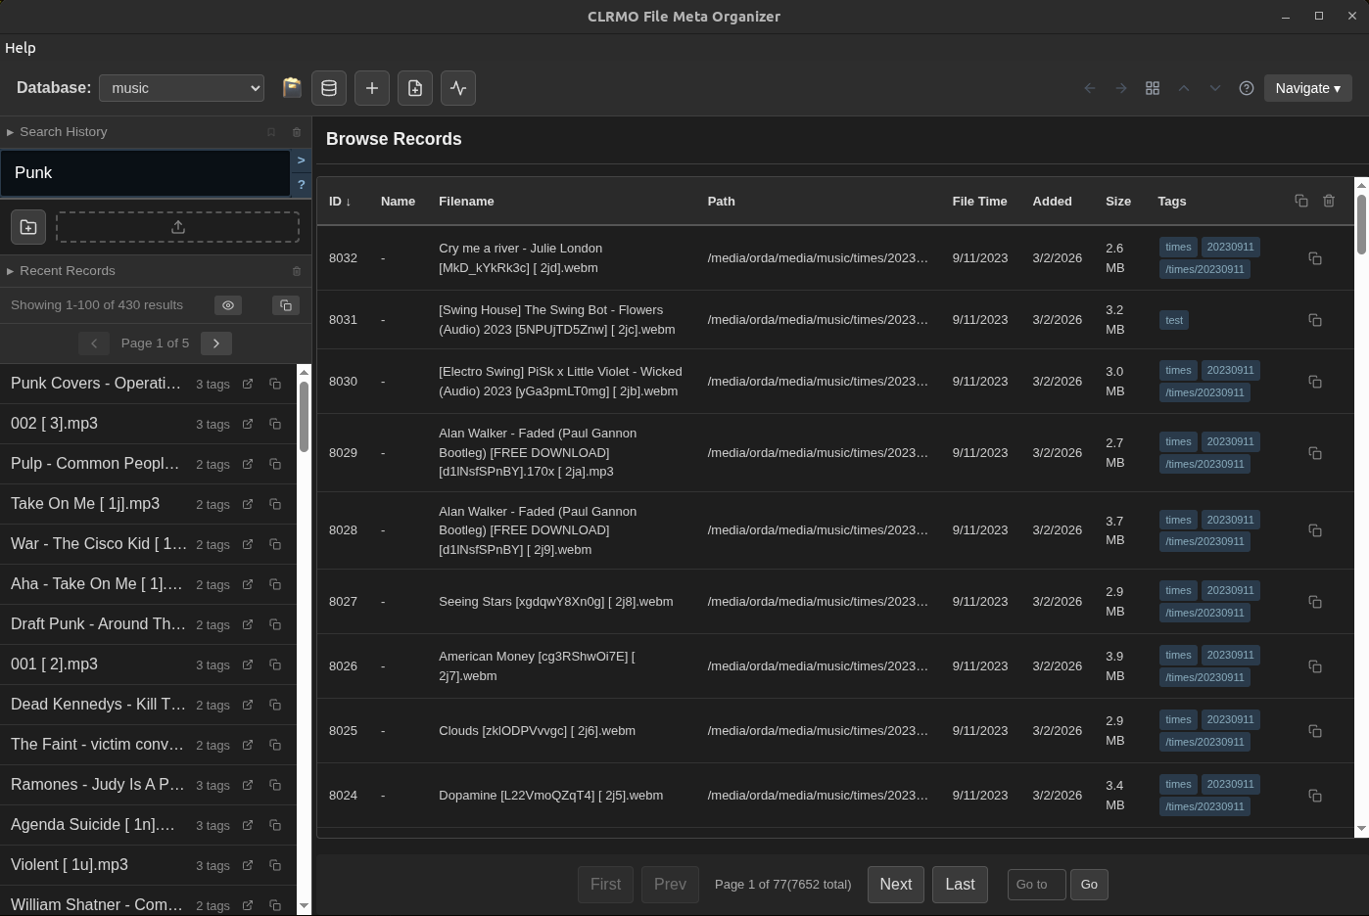Click the activity monitor waveform icon
The width and height of the screenshot is (1369, 916).
pyautogui.click(x=457, y=88)
